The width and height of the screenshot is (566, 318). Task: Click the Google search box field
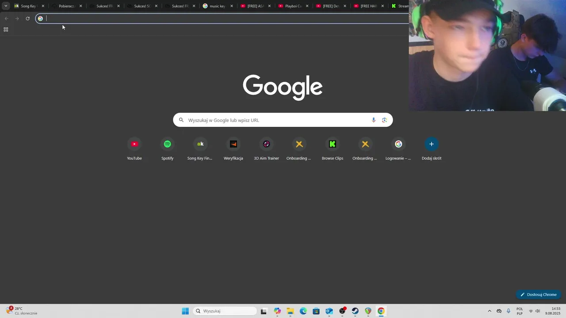coord(283,120)
